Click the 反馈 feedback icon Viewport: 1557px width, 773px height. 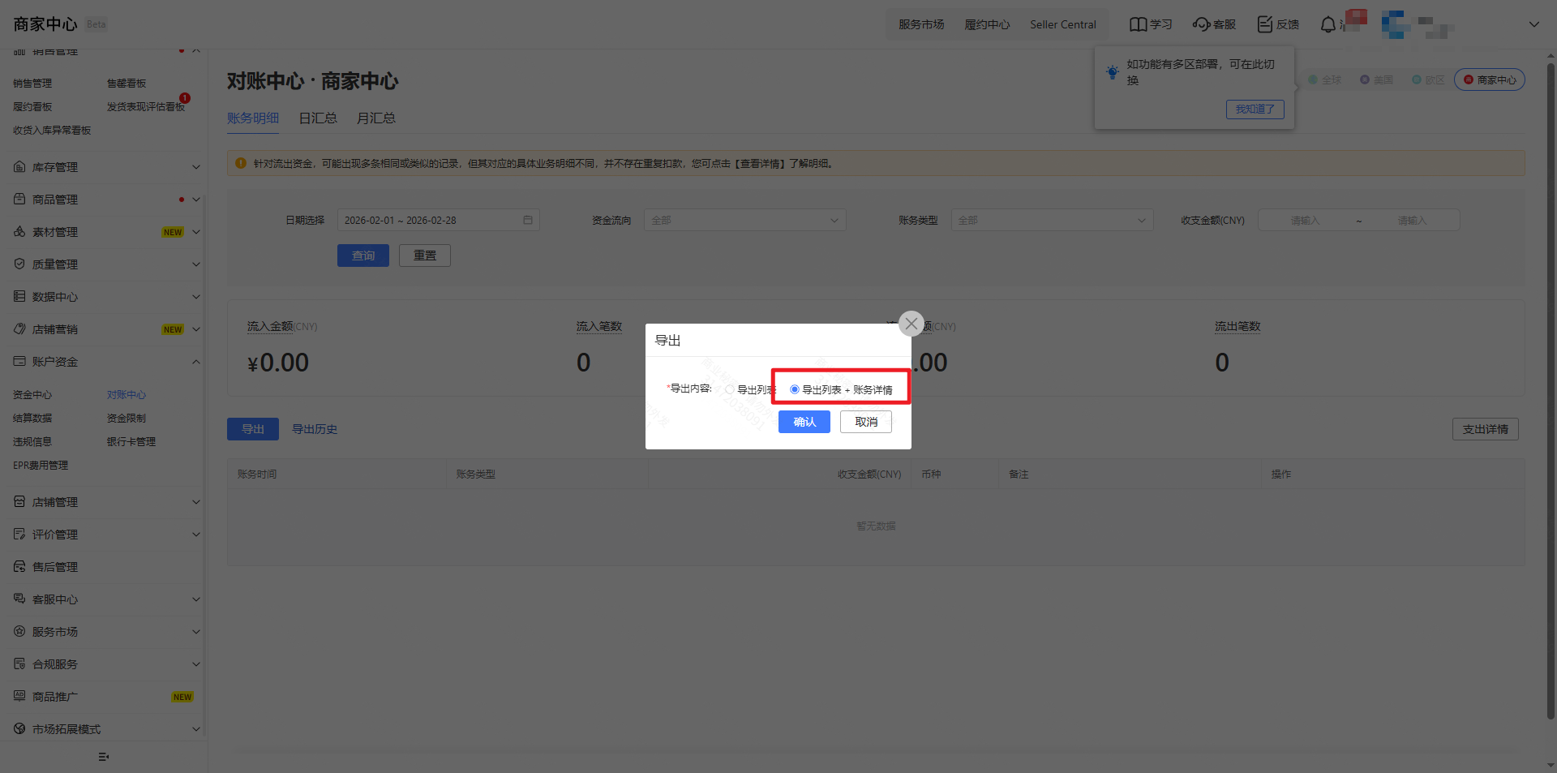pyautogui.click(x=1264, y=24)
